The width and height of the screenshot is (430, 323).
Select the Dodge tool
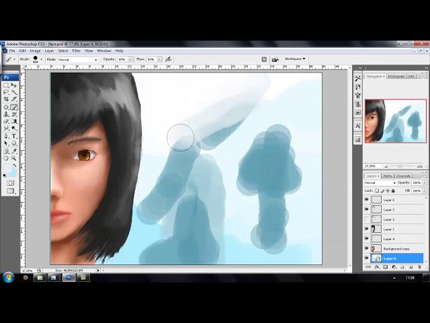point(14,128)
